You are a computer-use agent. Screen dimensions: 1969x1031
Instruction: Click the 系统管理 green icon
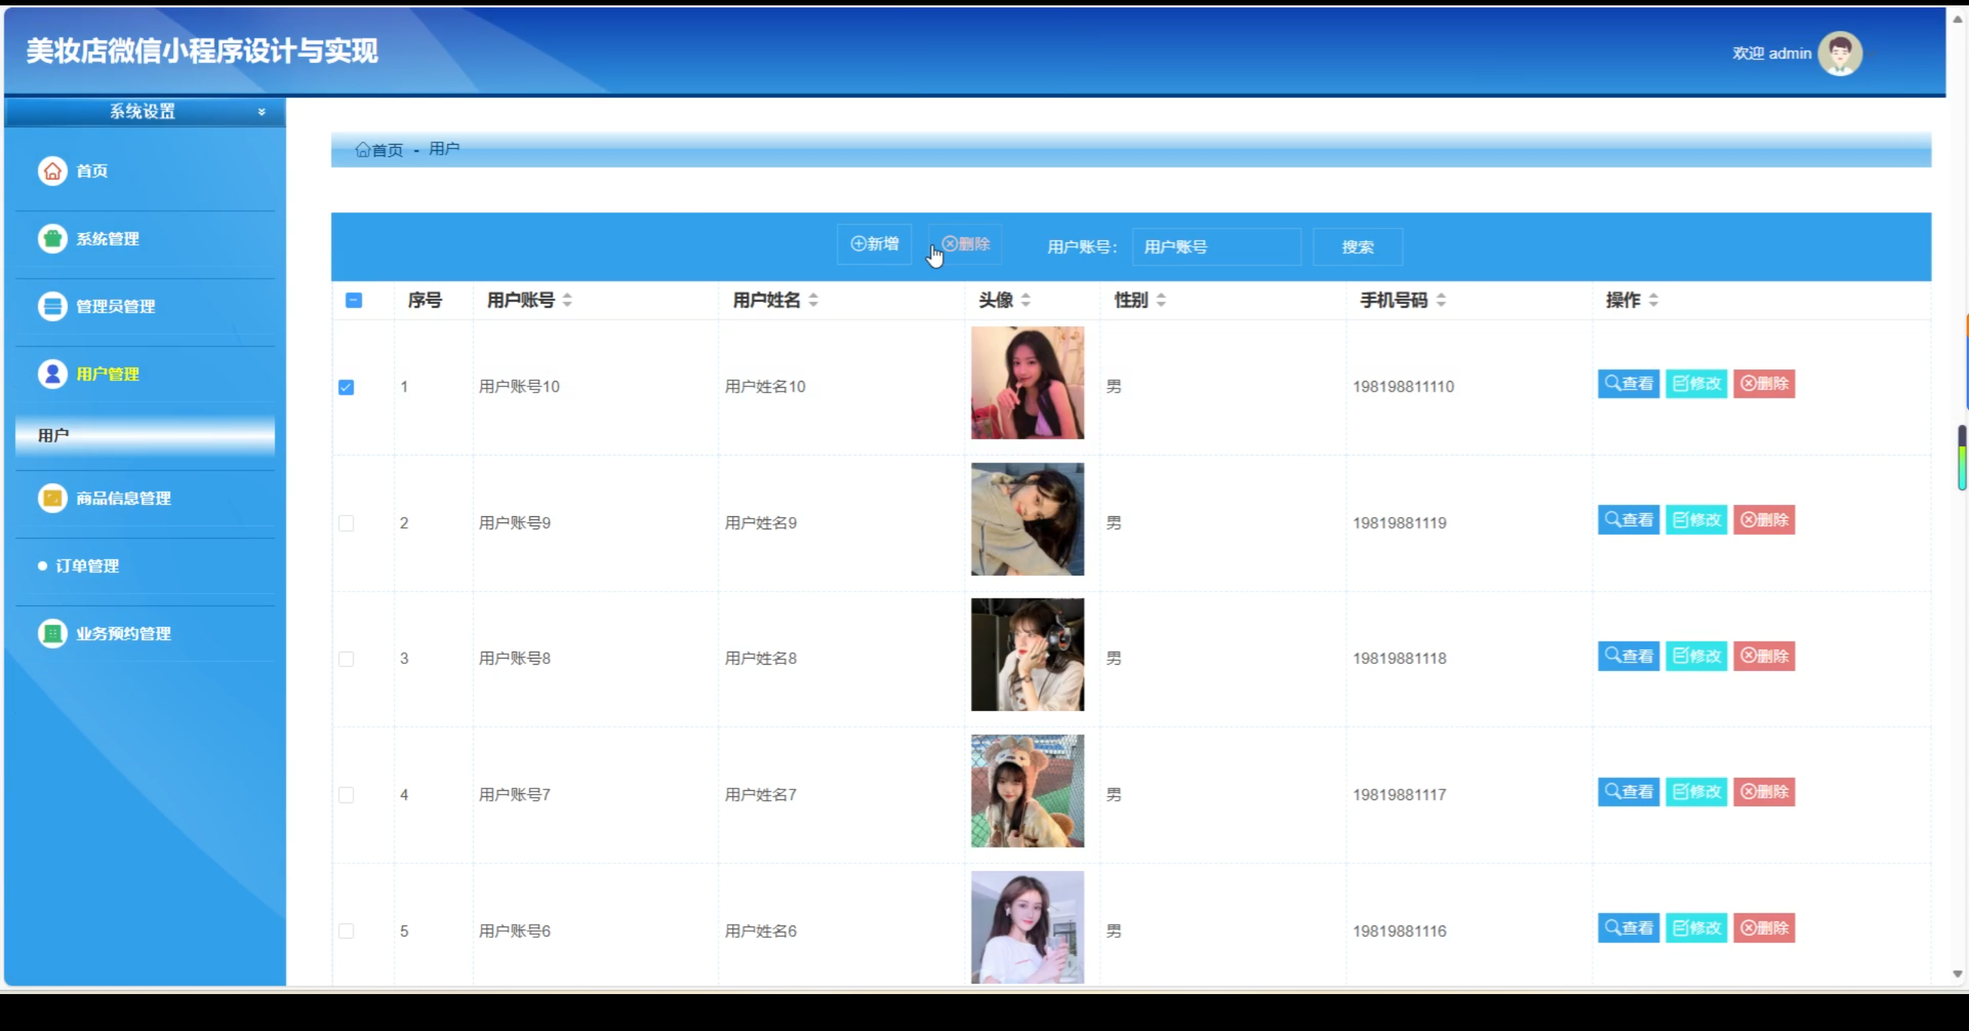(52, 239)
